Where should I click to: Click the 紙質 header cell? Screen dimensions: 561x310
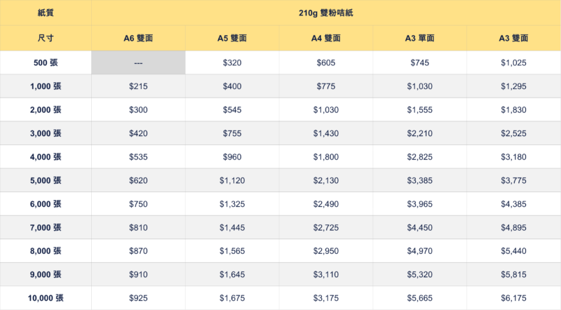click(46, 13)
